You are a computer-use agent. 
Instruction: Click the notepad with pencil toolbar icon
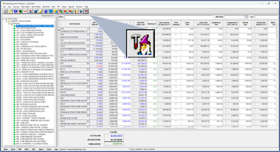point(41,11)
